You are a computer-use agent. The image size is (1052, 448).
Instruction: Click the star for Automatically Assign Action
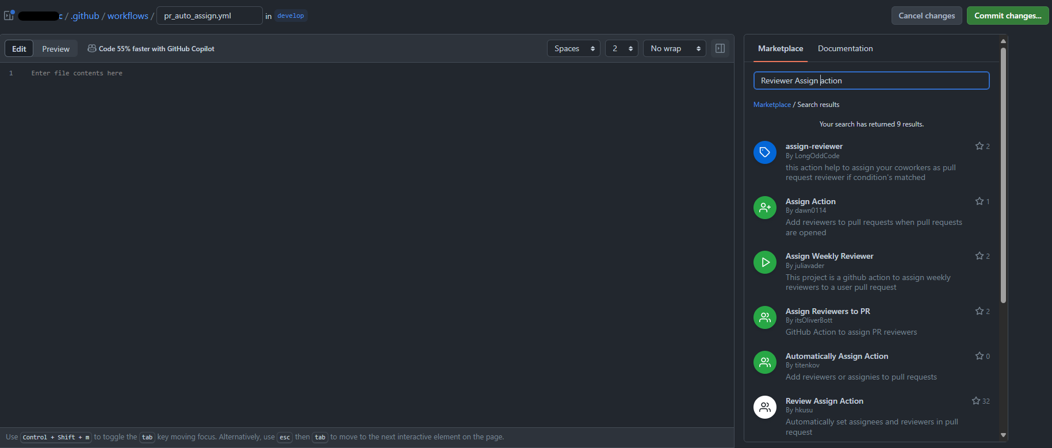click(x=979, y=356)
